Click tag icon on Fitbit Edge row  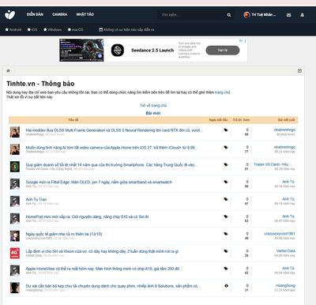pyautogui.click(x=226, y=182)
